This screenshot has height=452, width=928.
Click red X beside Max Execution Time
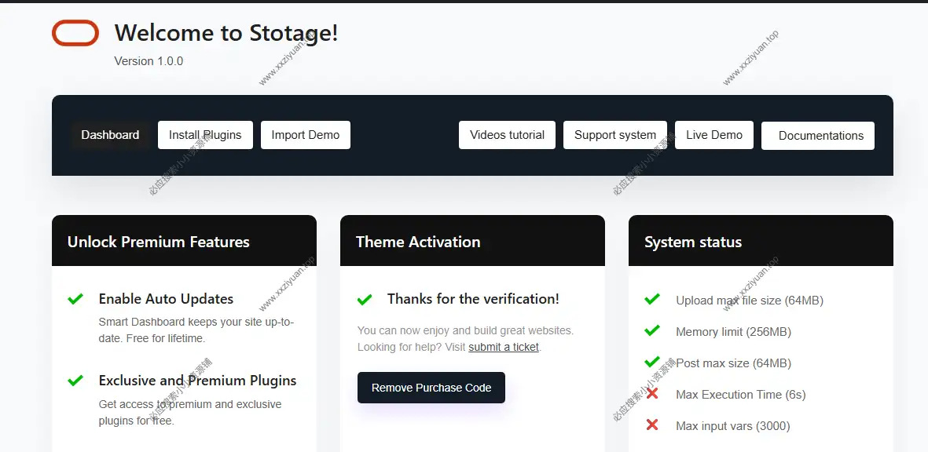[x=652, y=394]
